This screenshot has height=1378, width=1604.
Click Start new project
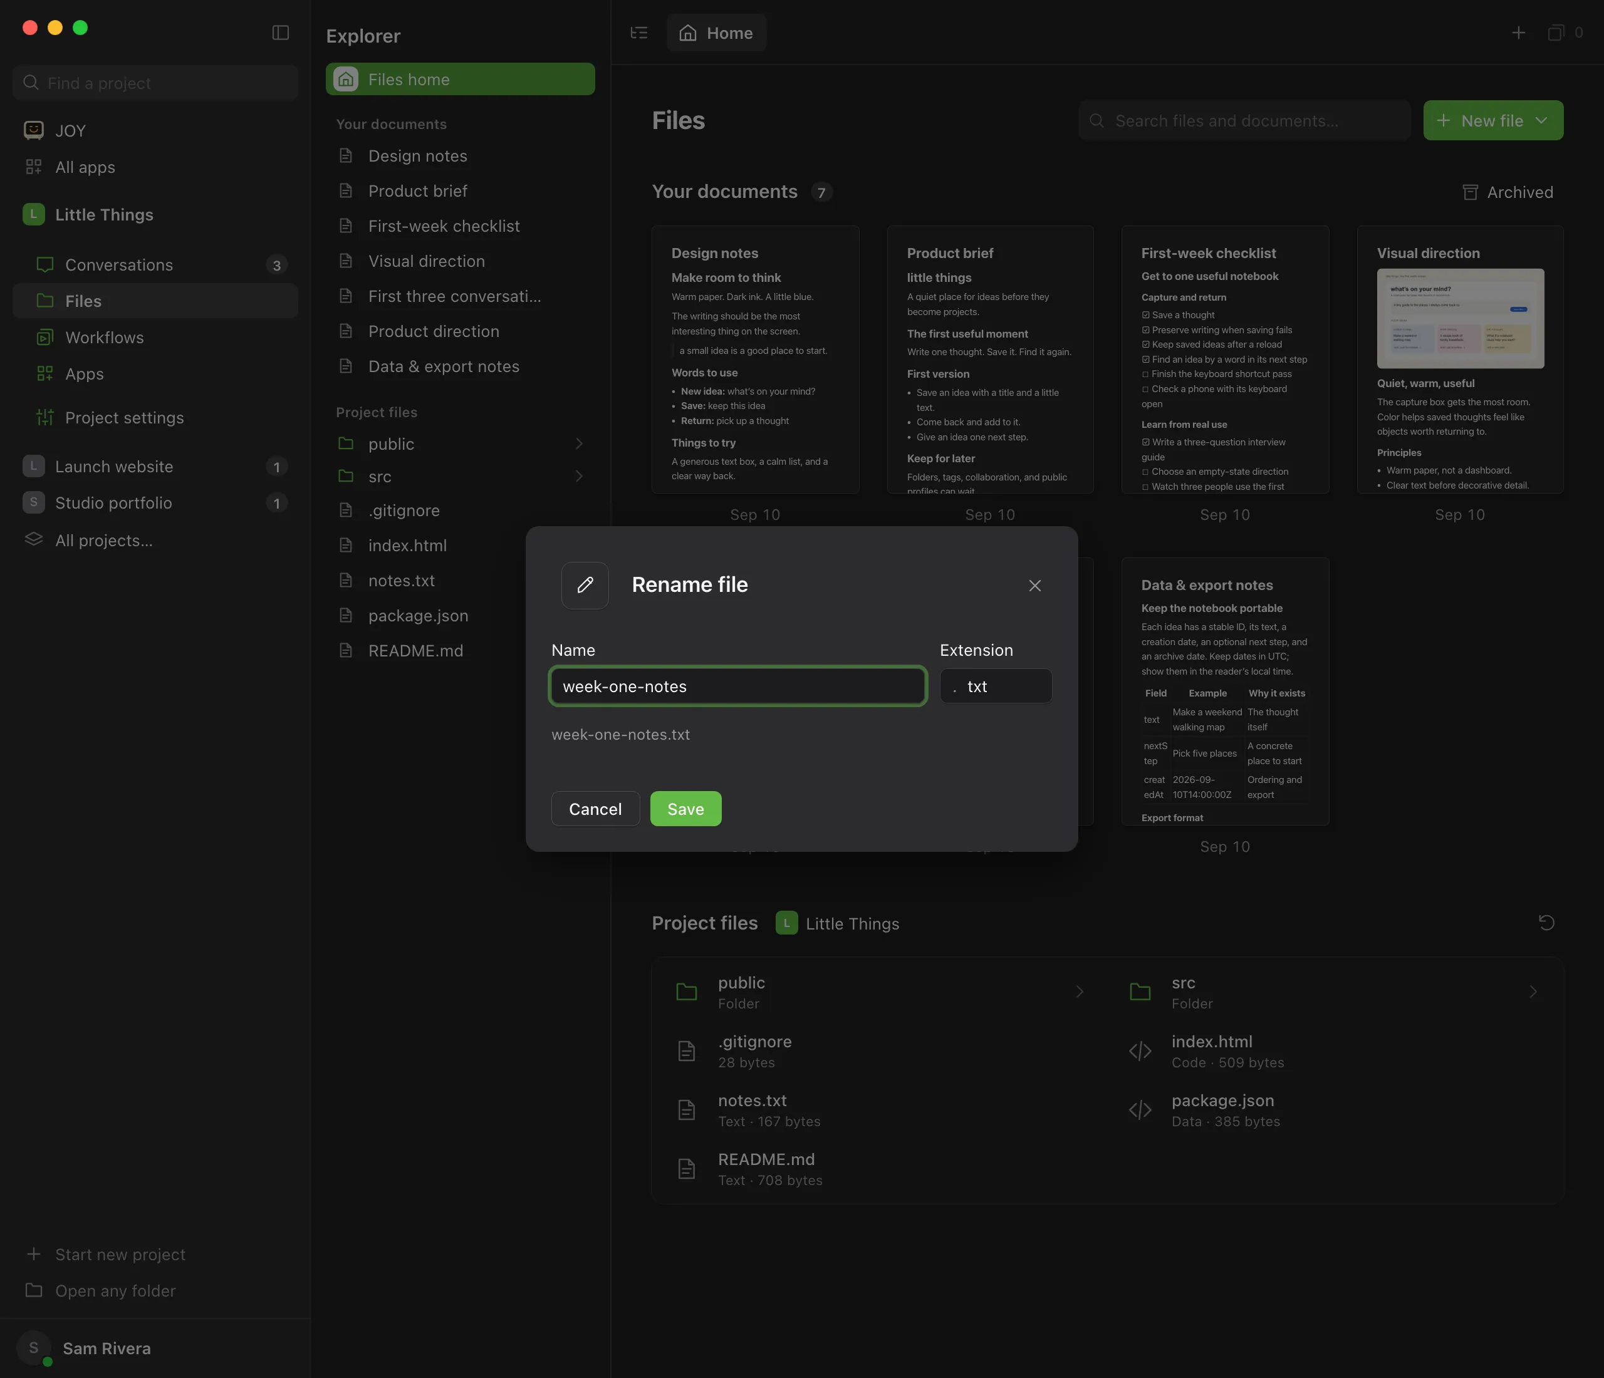tap(155, 1254)
